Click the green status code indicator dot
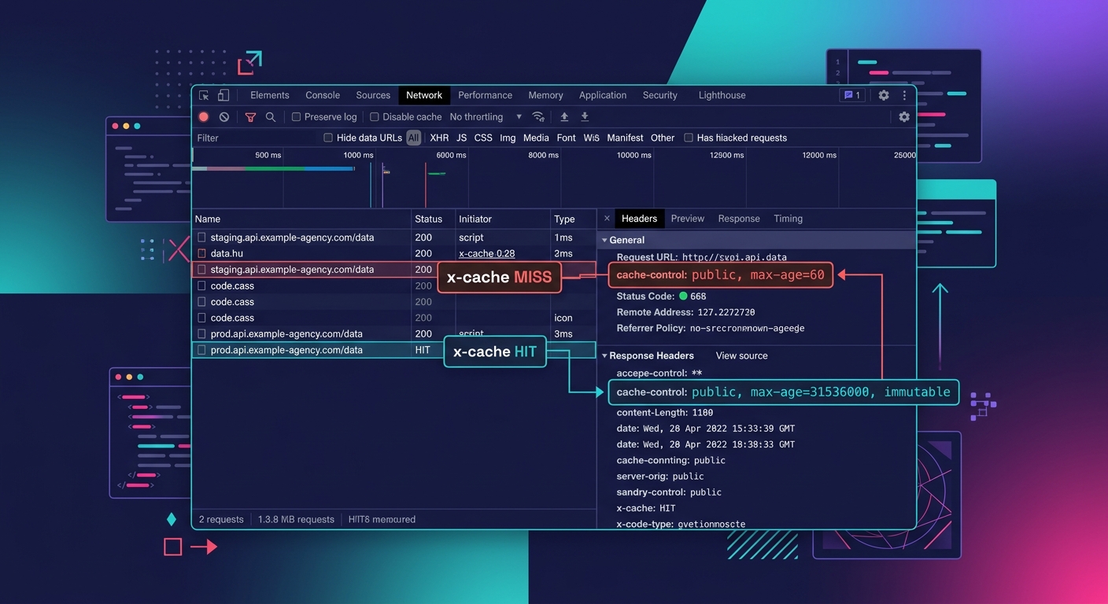 683,296
